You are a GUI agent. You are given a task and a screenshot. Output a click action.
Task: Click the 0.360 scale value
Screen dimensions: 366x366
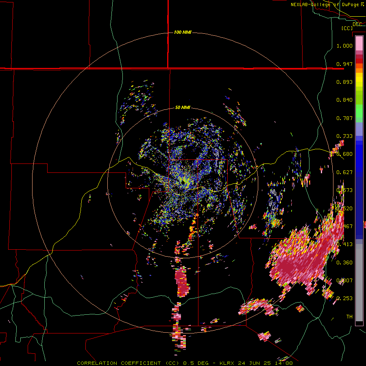(x=344, y=263)
